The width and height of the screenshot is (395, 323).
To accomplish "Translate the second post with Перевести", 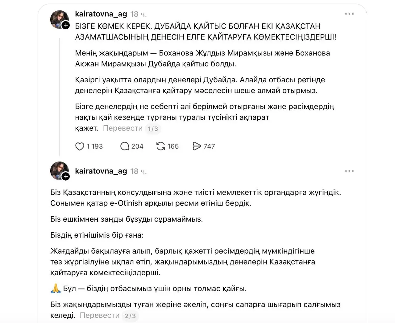I will pyautogui.click(x=100, y=315).
